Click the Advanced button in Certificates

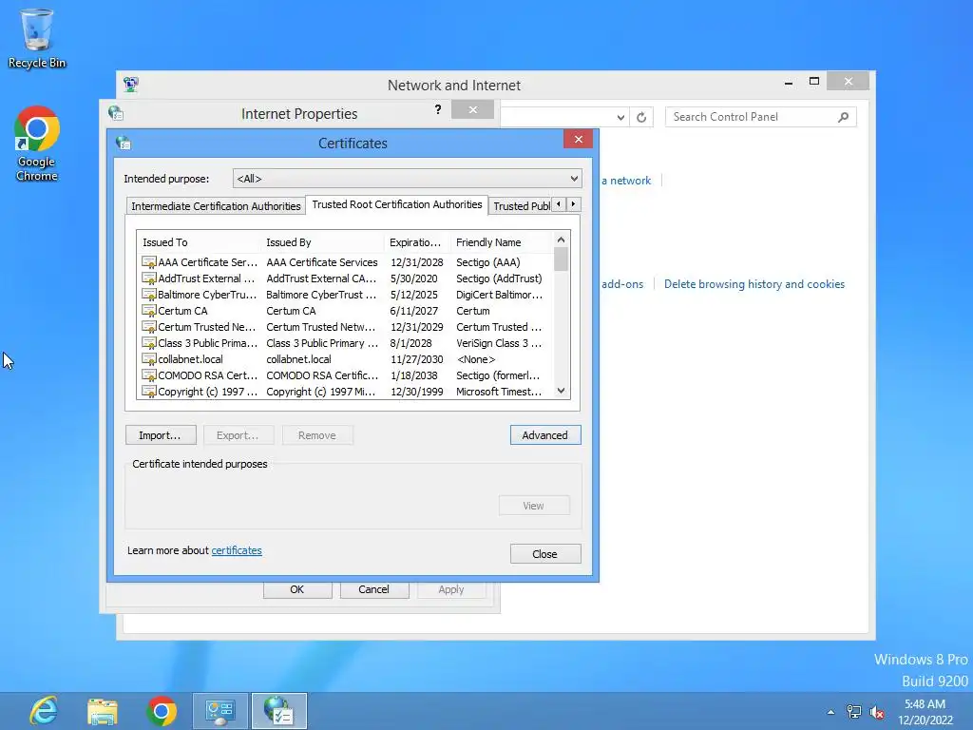[544, 435]
